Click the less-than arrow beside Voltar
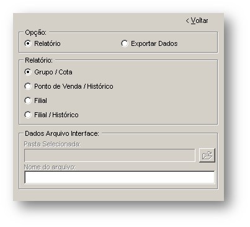This screenshot has width=250, height=227. point(187,21)
